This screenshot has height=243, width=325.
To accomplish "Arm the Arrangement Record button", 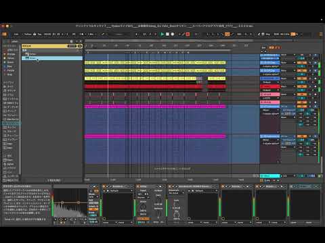I will [173, 34].
